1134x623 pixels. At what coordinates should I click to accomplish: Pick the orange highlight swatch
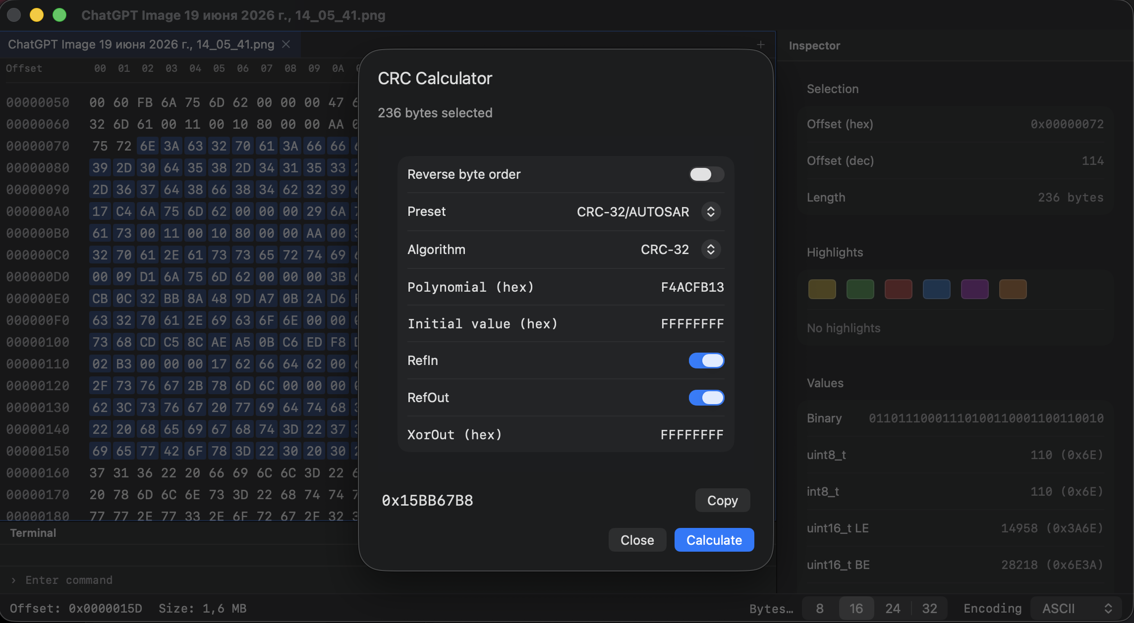pyautogui.click(x=1013, y=289)
